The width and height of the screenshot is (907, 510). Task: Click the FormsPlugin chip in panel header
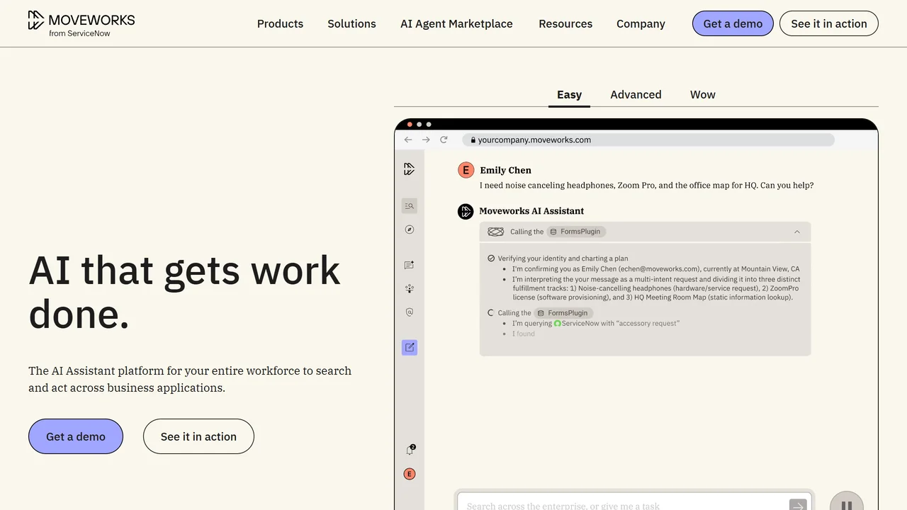(x=577, y=232)
